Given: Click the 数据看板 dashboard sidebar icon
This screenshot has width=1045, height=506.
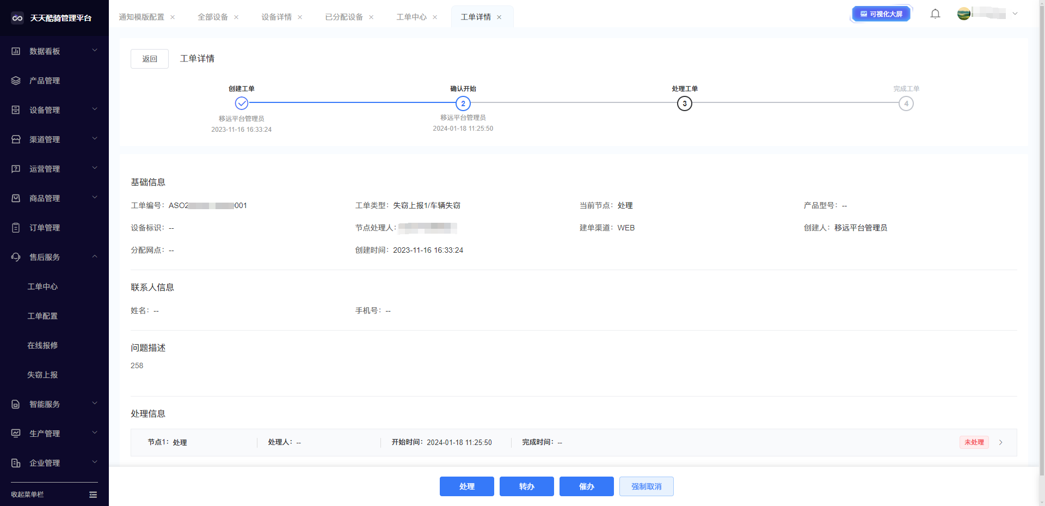Looking at the screenshot, I should click(16, 51).
